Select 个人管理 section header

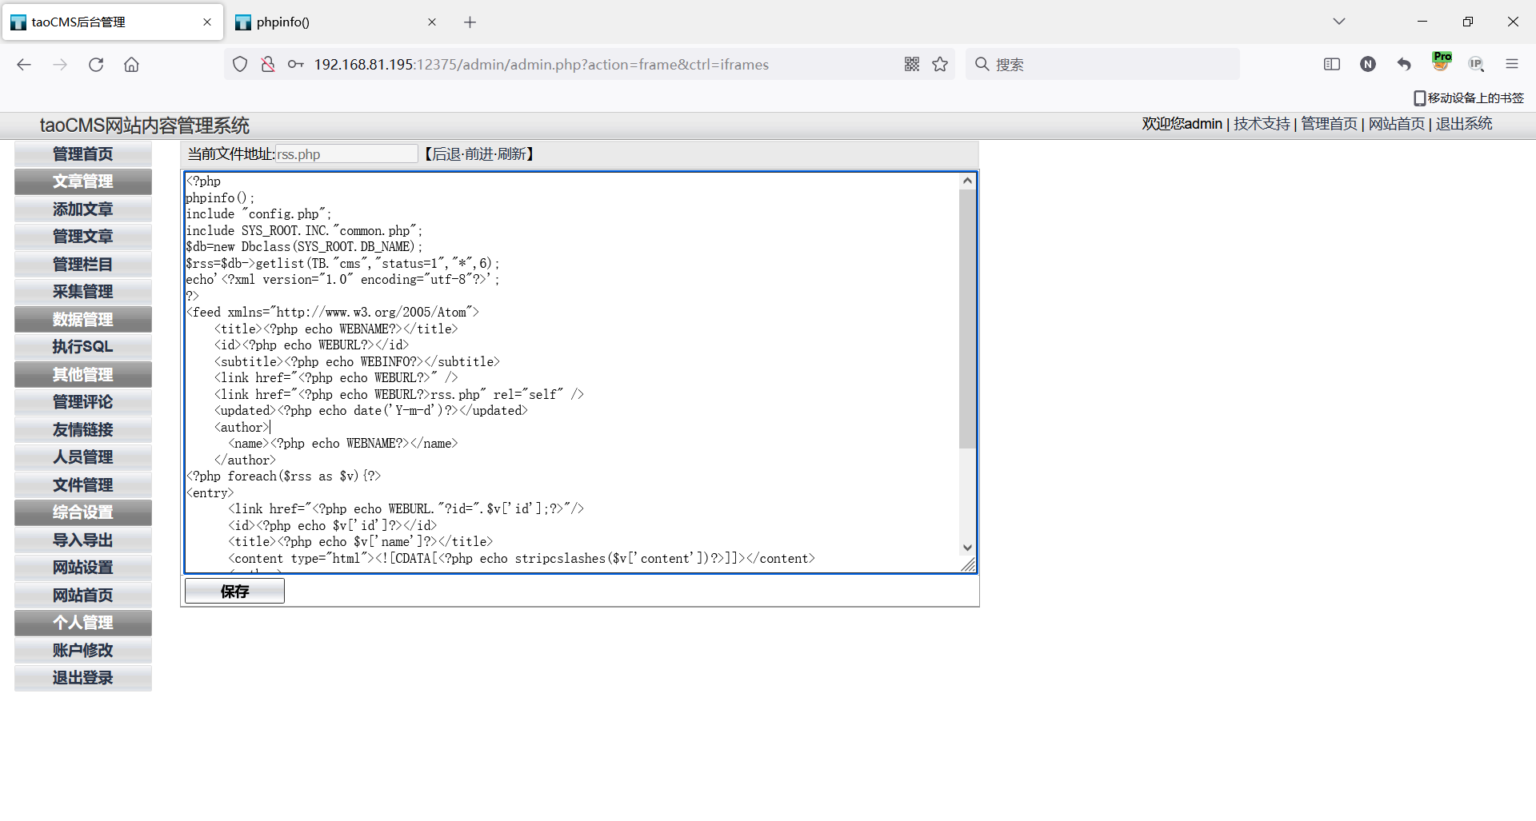pyautogui.click(x=83, y=623)
